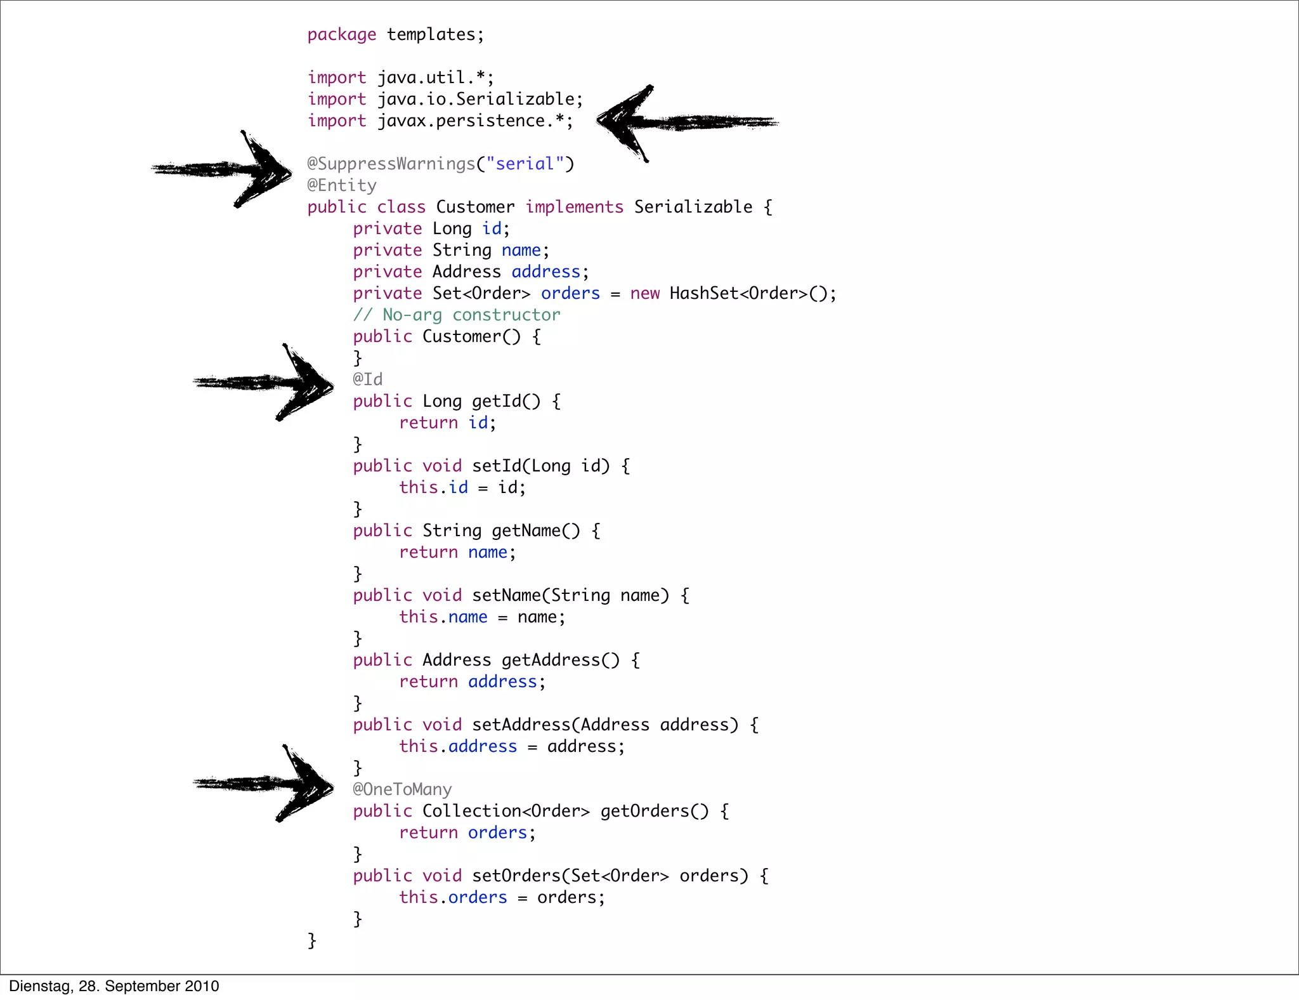Click the this.orders assignment line
1299x1000 pixels.
[x=502, y=897]
